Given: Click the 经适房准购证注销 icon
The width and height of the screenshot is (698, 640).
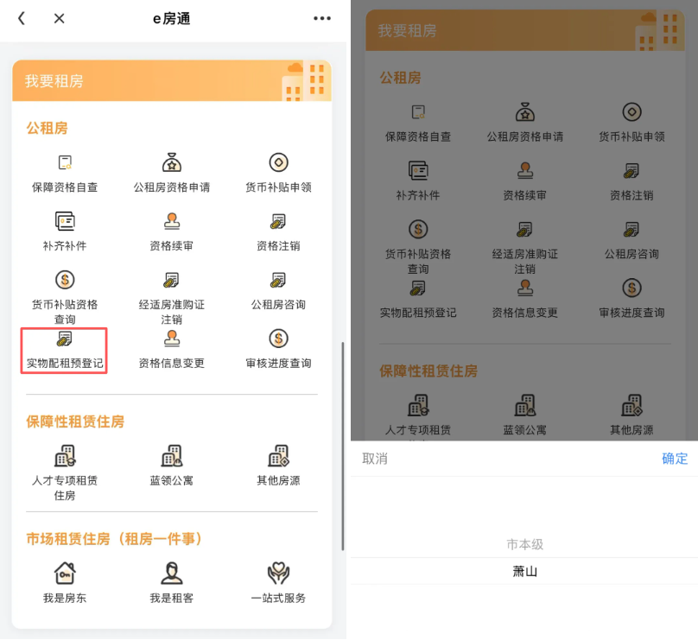Looking at the screenshot, I should (171, 294).
